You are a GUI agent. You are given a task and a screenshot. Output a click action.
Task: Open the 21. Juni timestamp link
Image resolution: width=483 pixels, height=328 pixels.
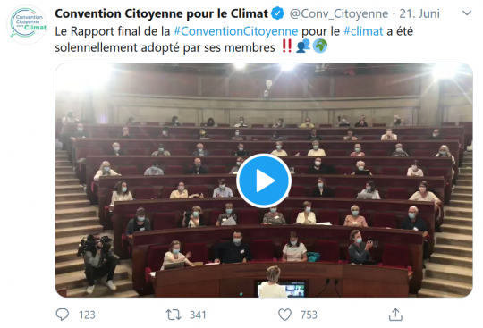coord(419,13)
